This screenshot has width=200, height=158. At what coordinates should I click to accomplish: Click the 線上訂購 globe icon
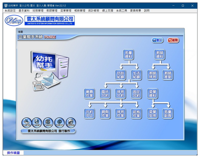pyautogui.click(x=37, y=123)
